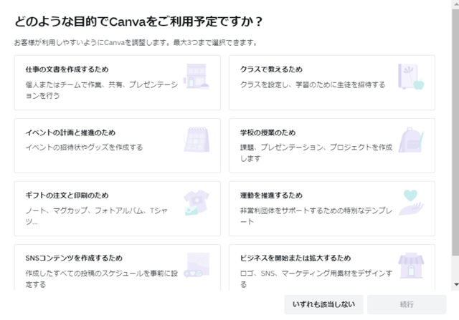Click the scrollbar down arrow

click(x=456, y=284)
